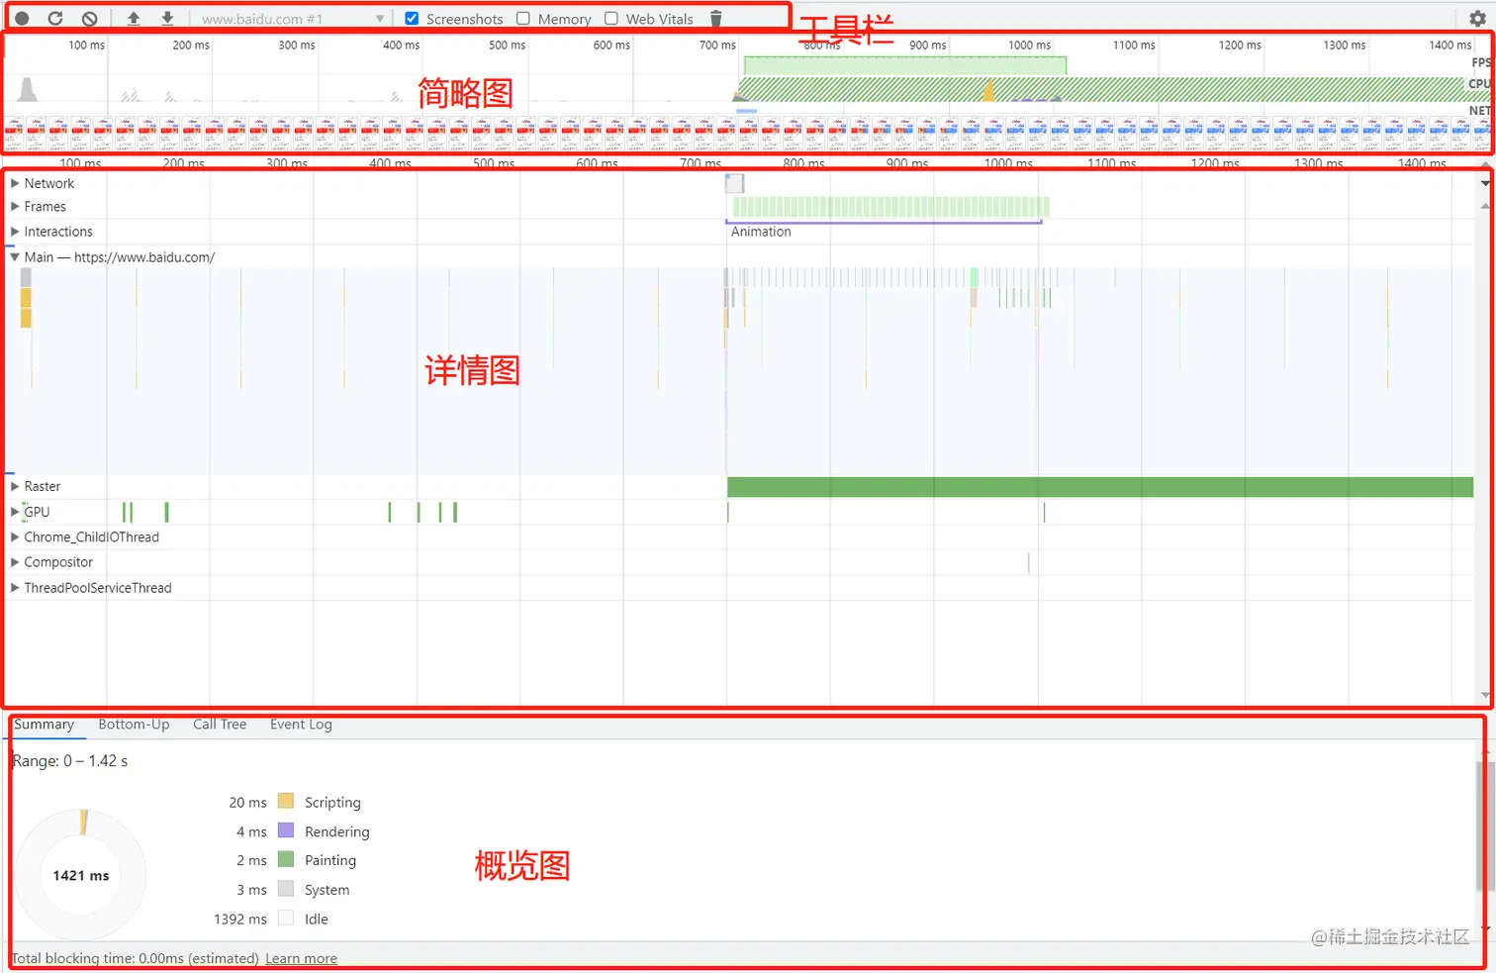Click the 1392 ms Idle value
The width and height of the screenshot is (1496, 973).
pyautogui.click(x=240, y=919)
